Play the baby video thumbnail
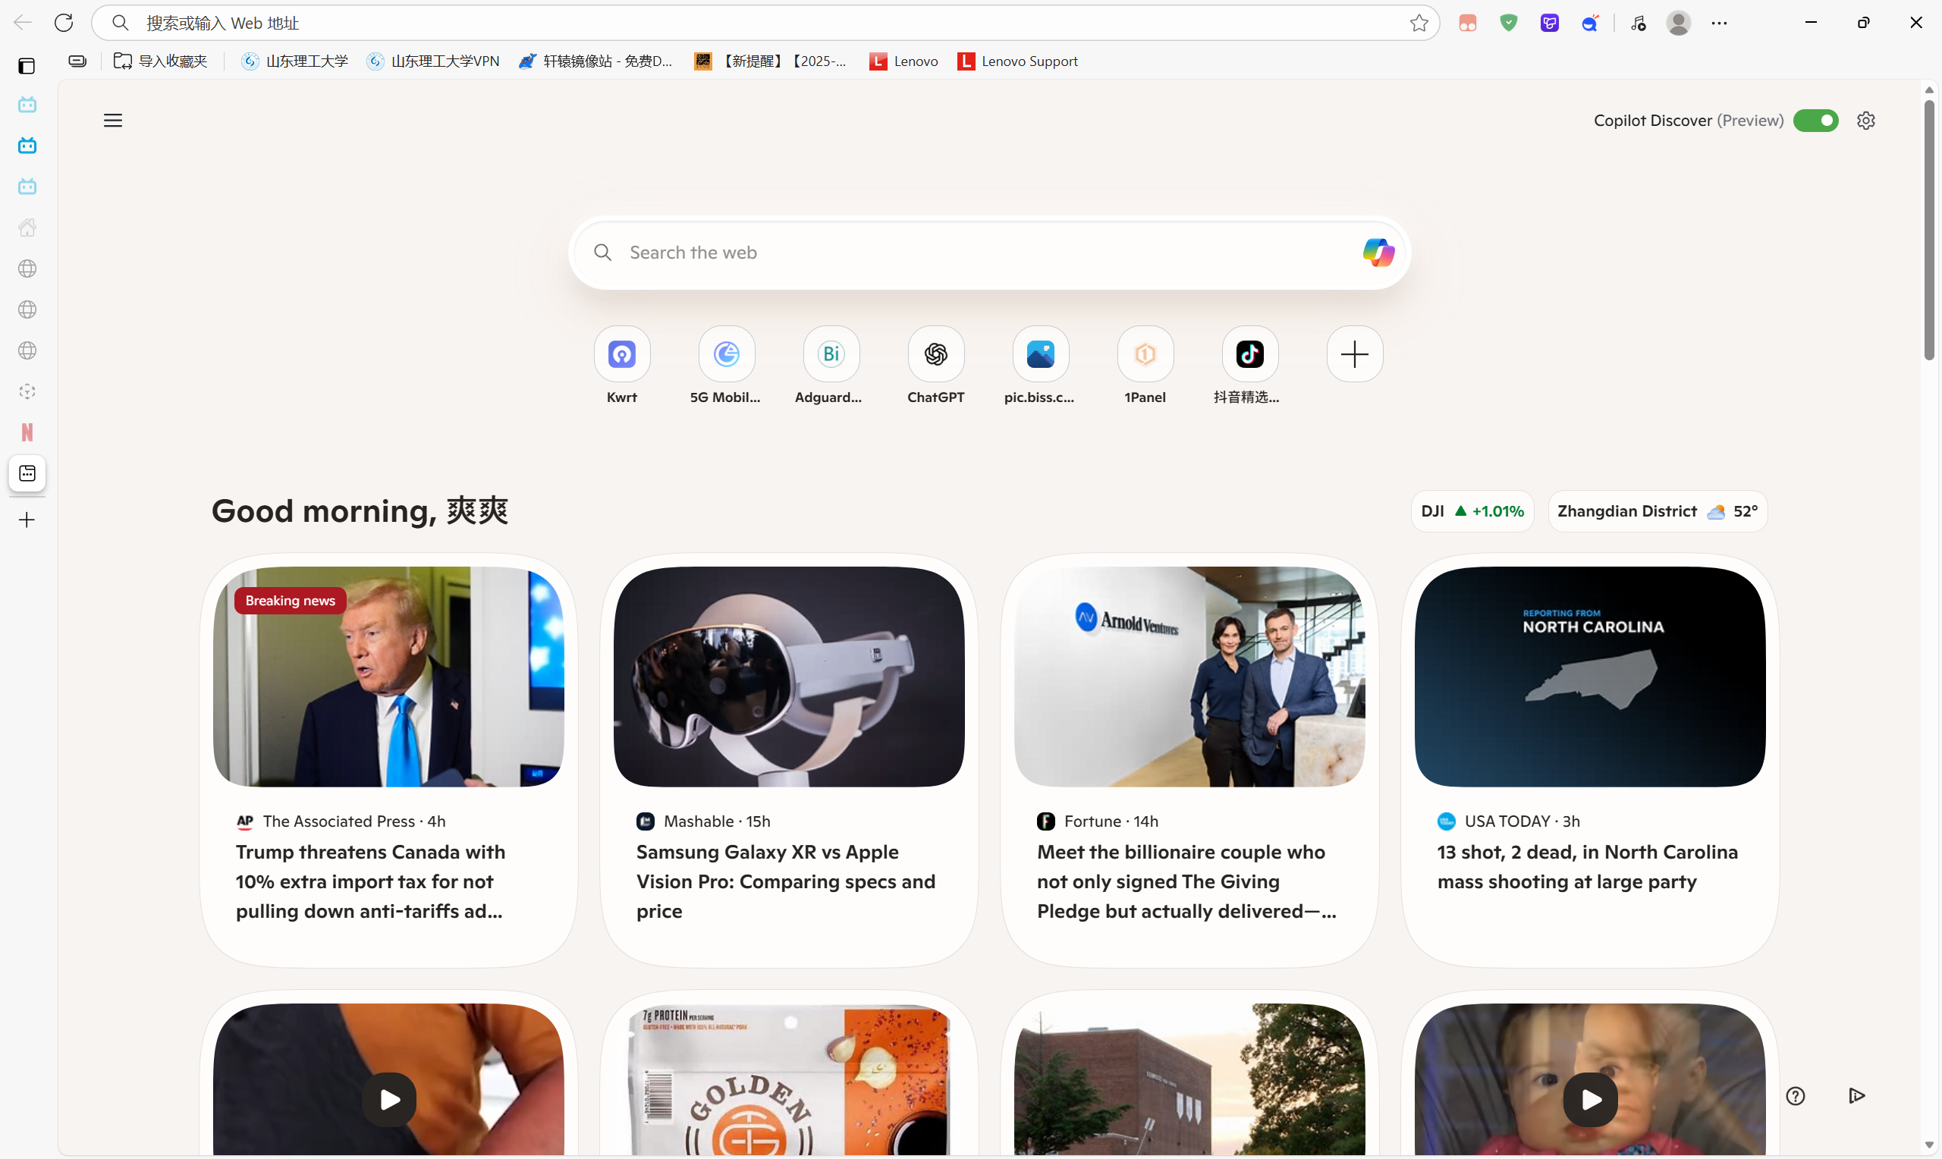The height and width of the screenshot is (1159, 1942). pyautogui.click(x=1589, y=1099)
